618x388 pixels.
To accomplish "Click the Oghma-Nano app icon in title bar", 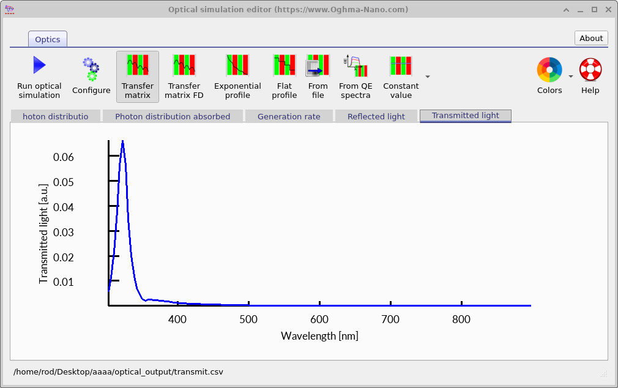I will pyautogui.click(x=9, y=9).
